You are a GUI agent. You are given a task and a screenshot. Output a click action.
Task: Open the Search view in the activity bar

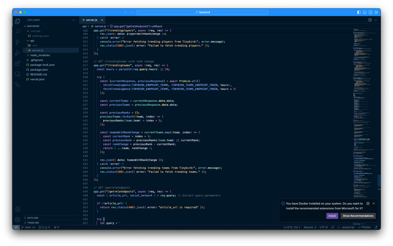[x=17, y=32]
